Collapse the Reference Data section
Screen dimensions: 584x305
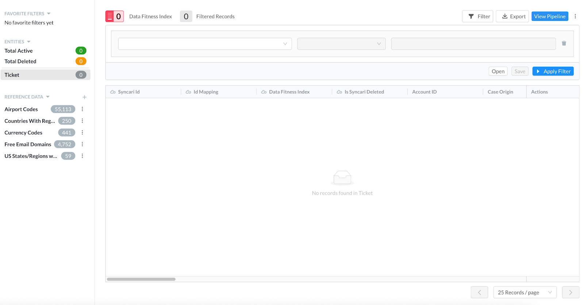pos(47,97)
